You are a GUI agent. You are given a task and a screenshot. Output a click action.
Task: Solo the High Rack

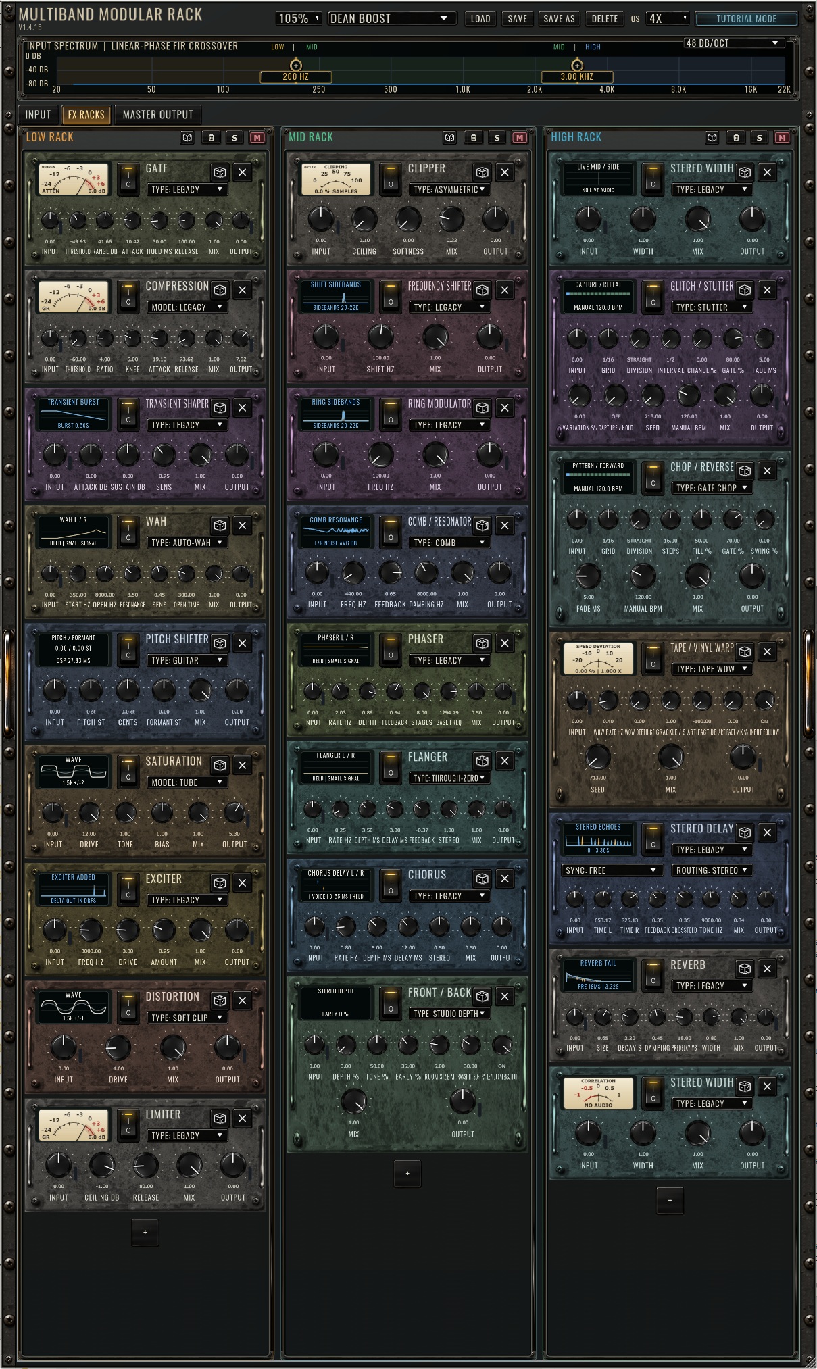click(759, 137)
